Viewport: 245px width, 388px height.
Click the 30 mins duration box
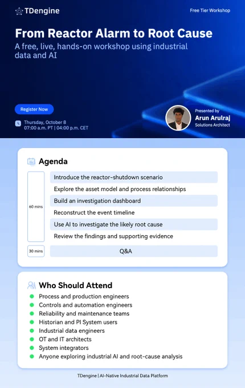pos(36,251)
